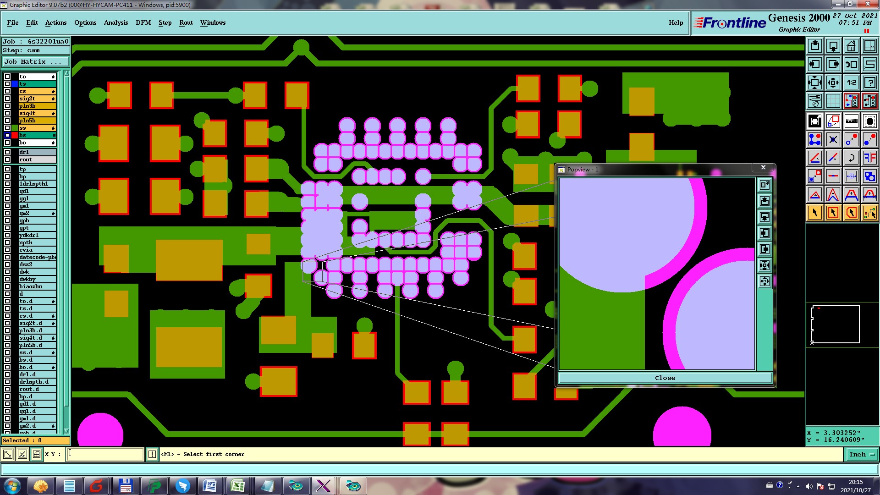Screen dimensions: 880x495
Task: Click the Close button in Popview
Action: [665, 378]
